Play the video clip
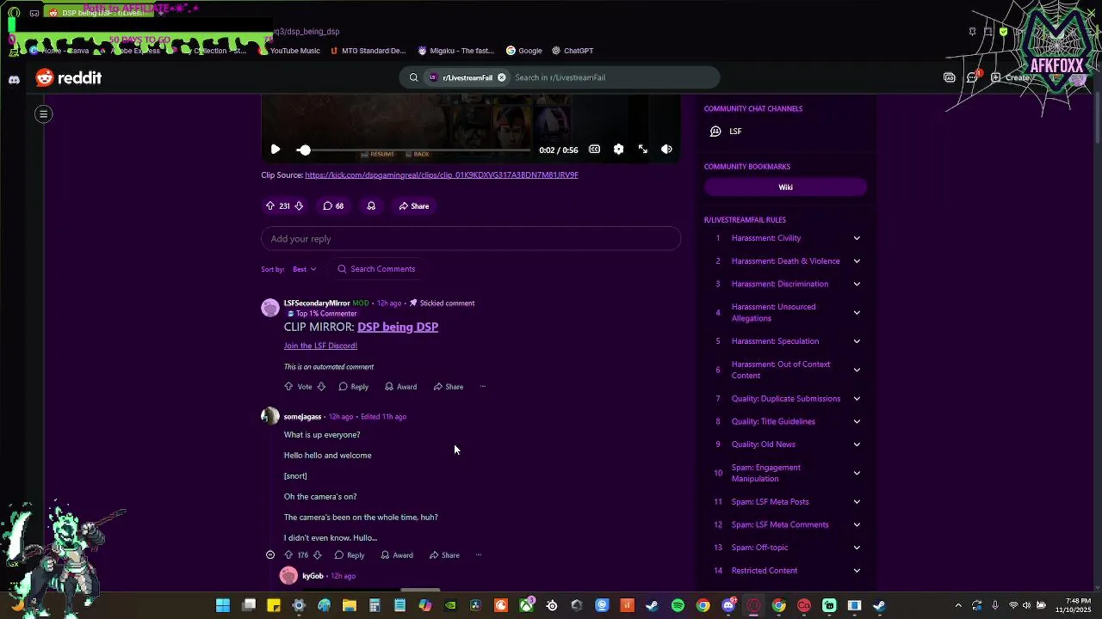 (275, 150)
